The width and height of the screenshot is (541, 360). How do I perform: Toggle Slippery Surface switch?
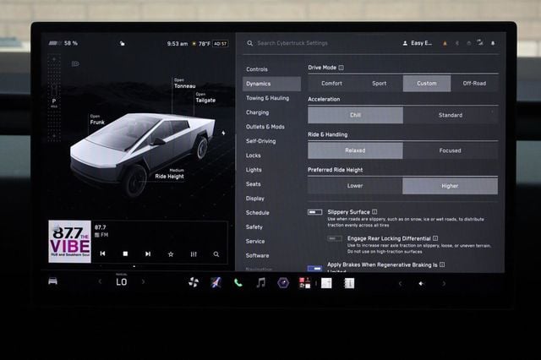pos(314,212)
